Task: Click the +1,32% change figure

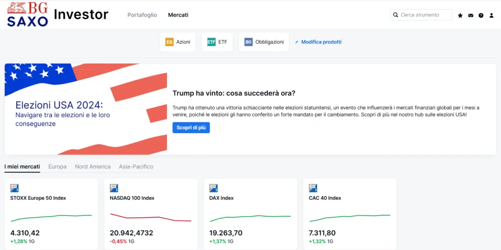Action: click(317, 241)
